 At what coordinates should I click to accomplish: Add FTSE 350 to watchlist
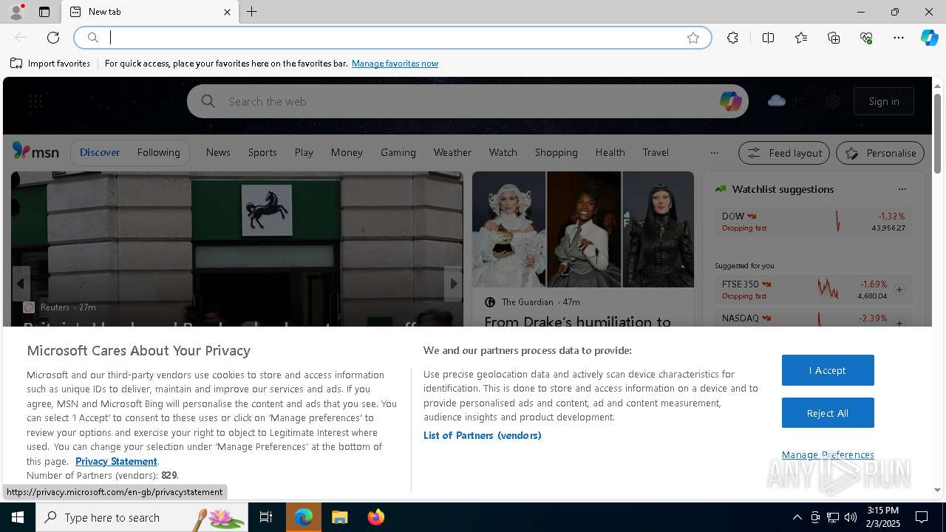(899, 290)
